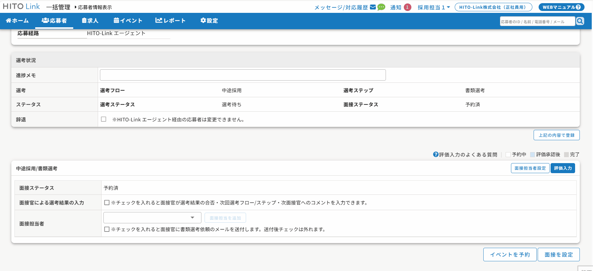The image size is (593, 271).
Task: Click the 評価承認後 light blue legend swatch
Action: click(x=532, y=155)
